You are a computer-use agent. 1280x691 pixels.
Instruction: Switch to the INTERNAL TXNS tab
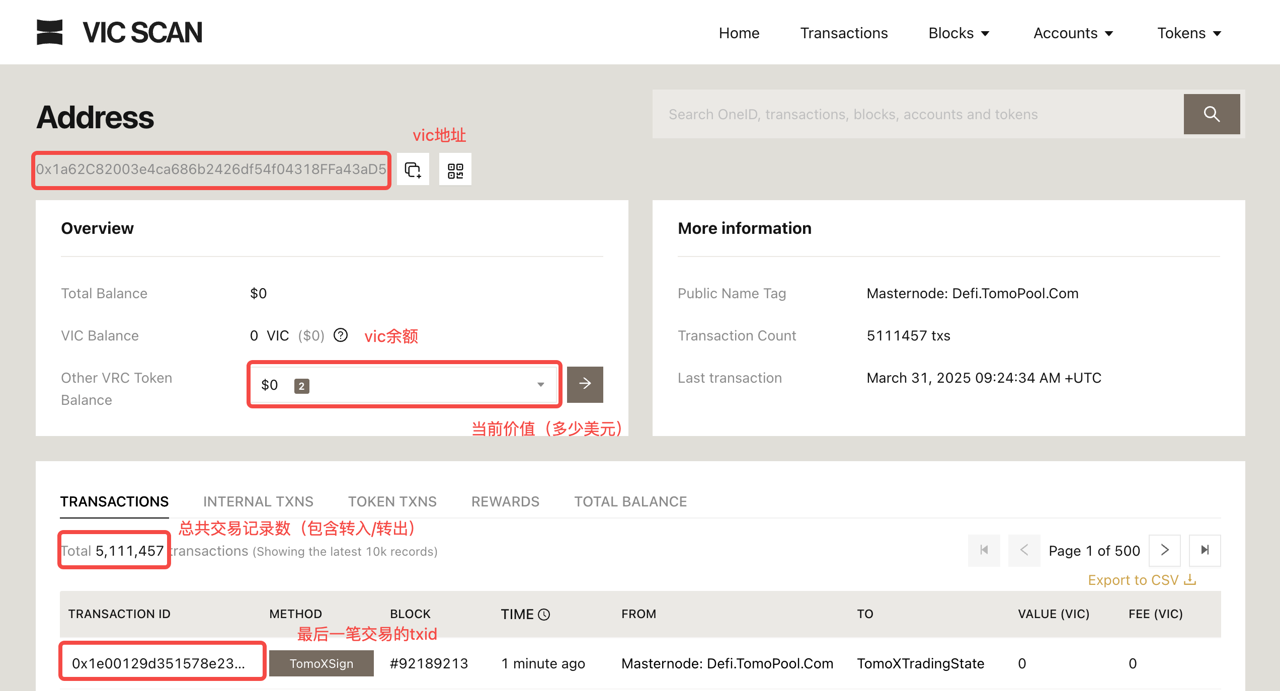click(258, 501)
